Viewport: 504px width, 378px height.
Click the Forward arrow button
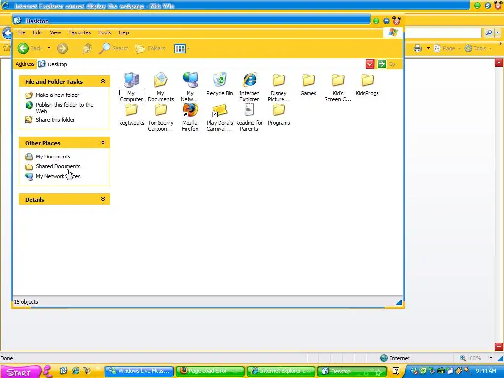63,48
